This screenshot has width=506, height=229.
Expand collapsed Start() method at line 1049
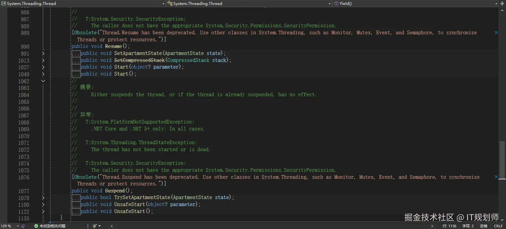click(43, 74)
